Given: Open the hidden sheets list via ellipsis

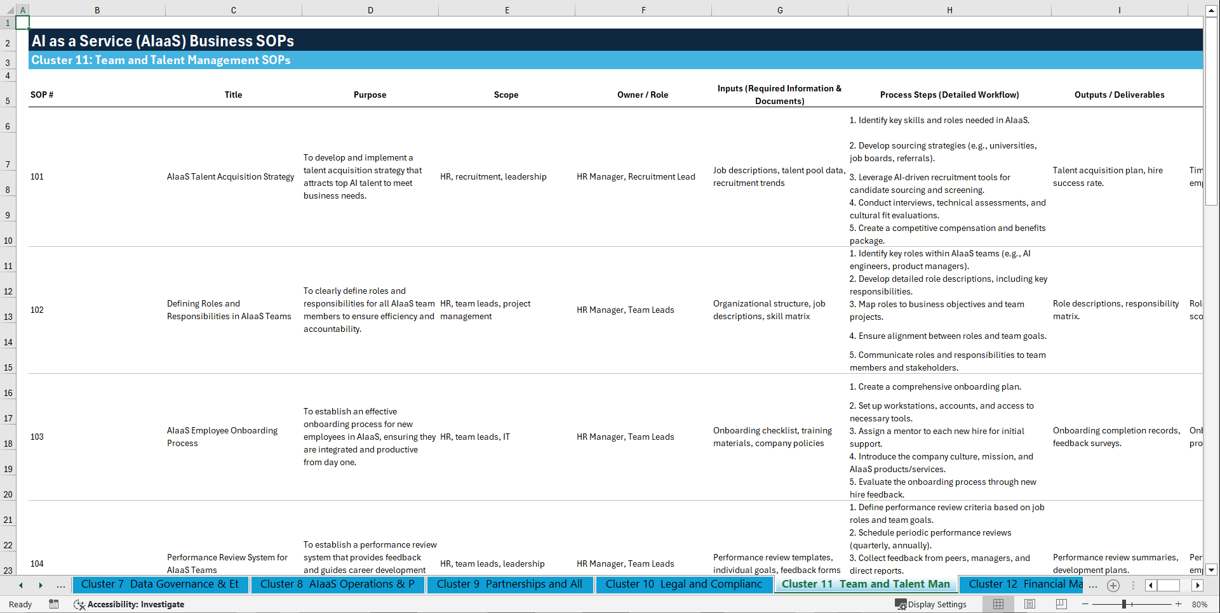Looking at the screenshot, I should point(61,585).
